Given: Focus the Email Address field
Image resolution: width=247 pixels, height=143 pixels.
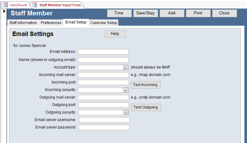Looking at the screenshot, I should pyautogui.click(x=103, y=52).
